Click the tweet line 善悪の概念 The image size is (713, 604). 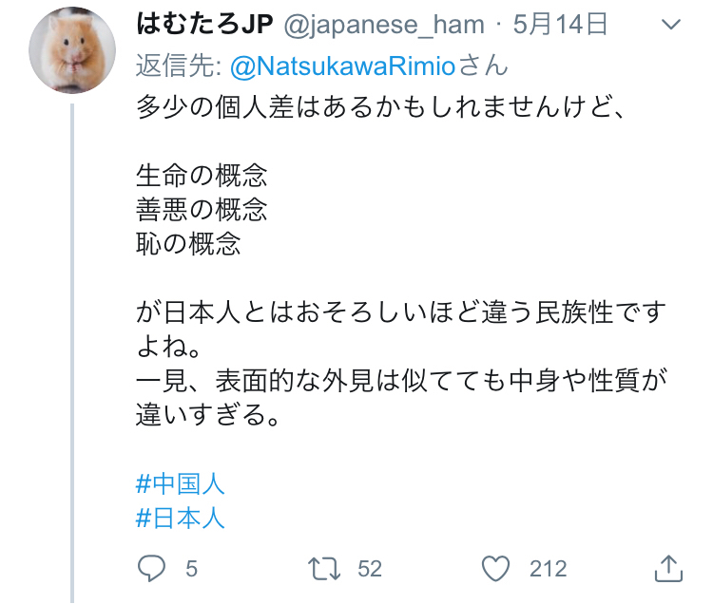tap(202, 210)
